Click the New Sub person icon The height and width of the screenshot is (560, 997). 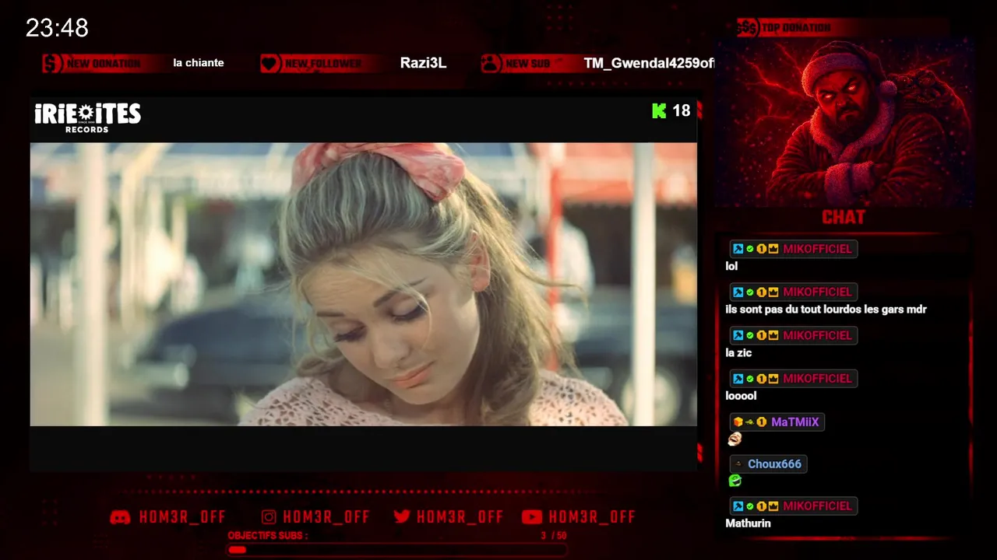pos(491,63)
